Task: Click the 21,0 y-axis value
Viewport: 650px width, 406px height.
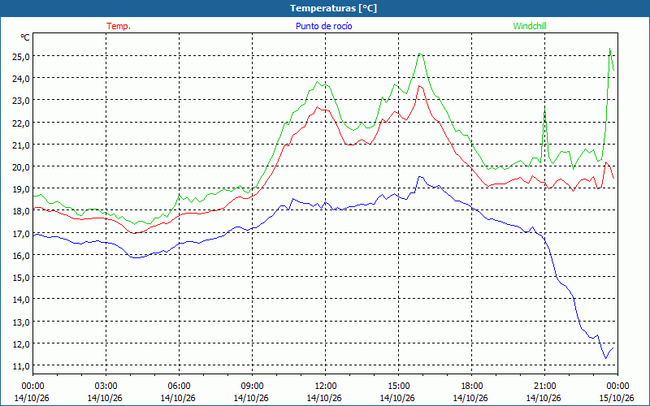Action: click(21, 145)
